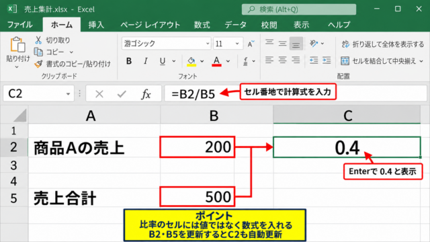This screenshot has height=242, width=430.
Task: Apply red font color A
Action: tap(216, 61)
